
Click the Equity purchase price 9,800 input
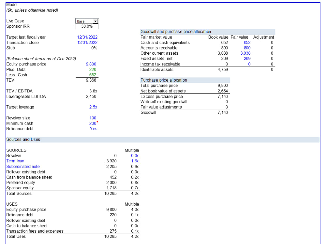pos(91,64)
